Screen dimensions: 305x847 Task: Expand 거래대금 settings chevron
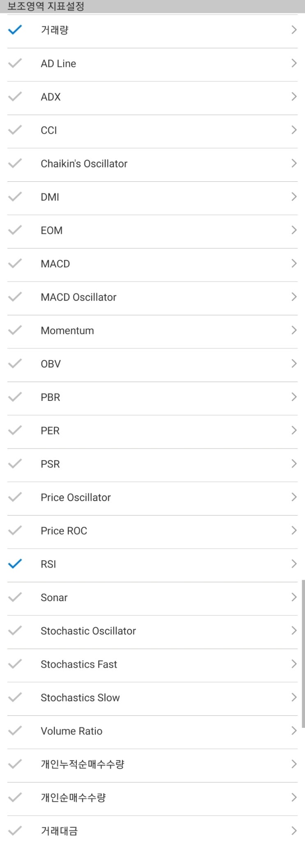[294, 831]
